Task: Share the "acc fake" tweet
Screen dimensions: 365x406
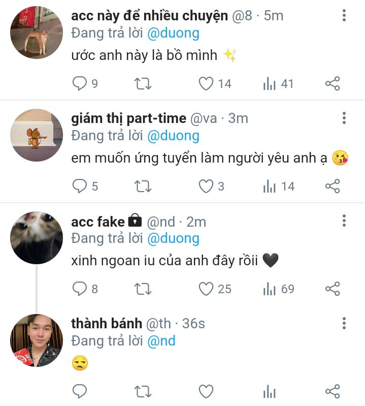Action: point(332,289)
